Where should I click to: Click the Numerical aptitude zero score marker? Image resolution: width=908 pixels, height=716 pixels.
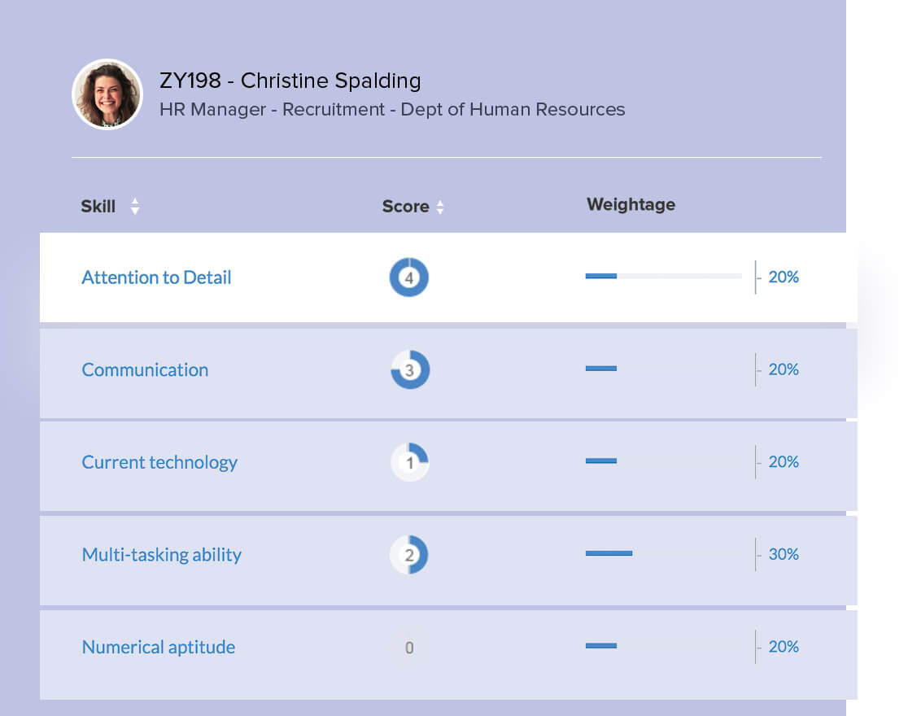tap(409, 647)
